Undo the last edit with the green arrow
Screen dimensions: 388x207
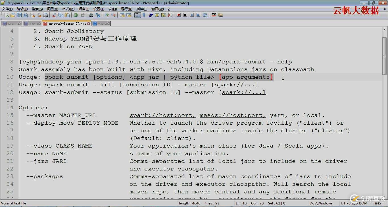pyautogui.click(x=76, y=15)
